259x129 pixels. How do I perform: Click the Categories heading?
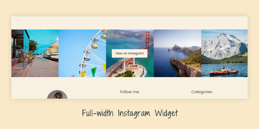click(202, 92)
